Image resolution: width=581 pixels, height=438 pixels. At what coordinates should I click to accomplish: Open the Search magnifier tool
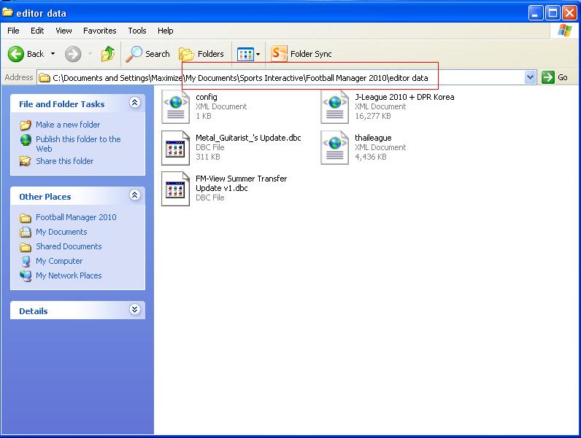click(x=147, y=54)
